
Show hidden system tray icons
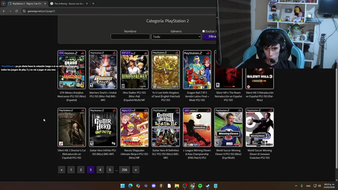(x=296, y=186)
